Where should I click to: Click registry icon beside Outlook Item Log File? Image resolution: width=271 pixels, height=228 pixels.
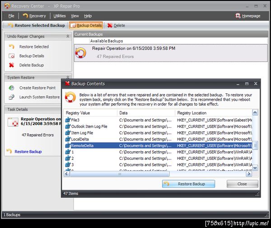[x=68, y=126]
